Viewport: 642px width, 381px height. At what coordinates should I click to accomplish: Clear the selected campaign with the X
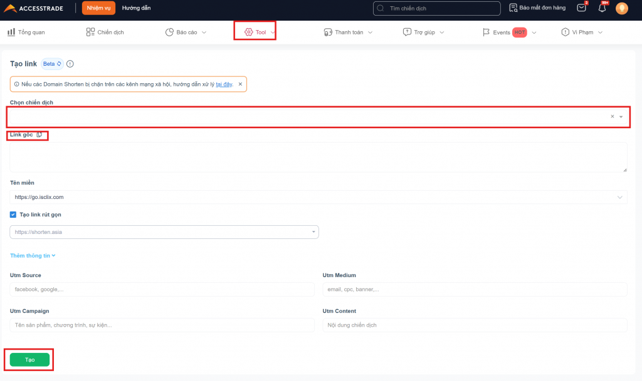click(x=613, y=116)
